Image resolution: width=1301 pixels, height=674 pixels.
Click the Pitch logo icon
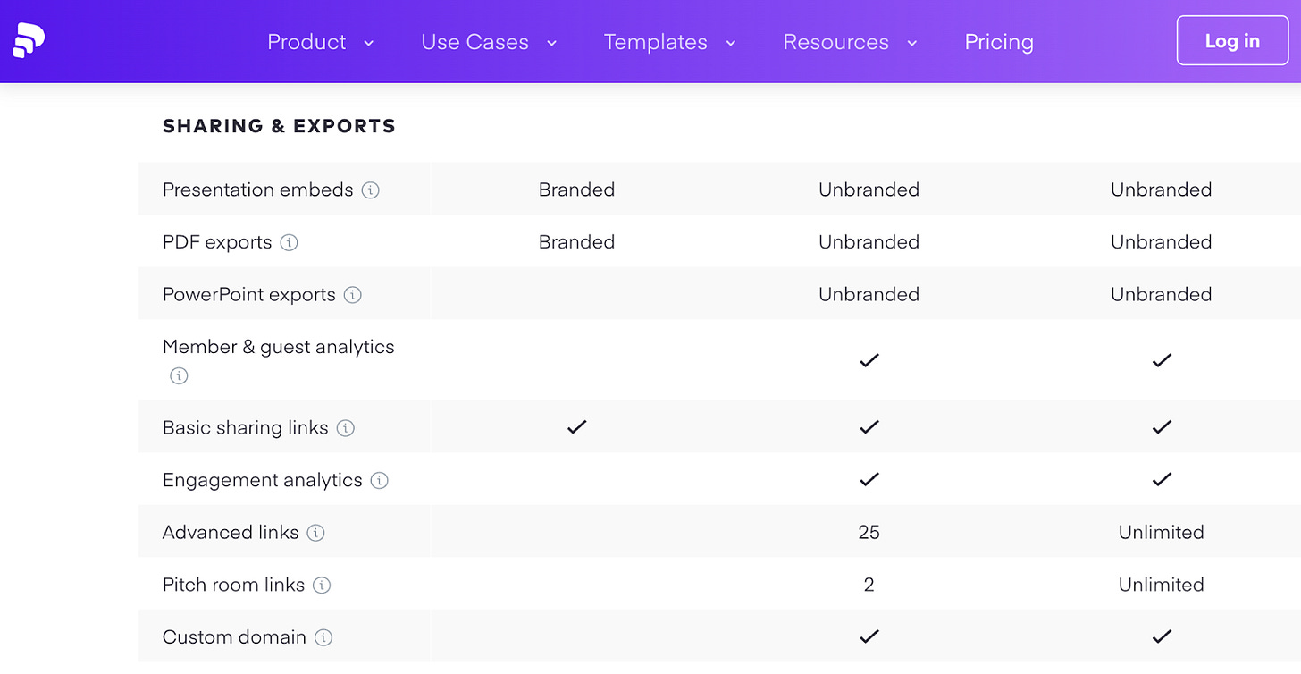click(29, 41)
